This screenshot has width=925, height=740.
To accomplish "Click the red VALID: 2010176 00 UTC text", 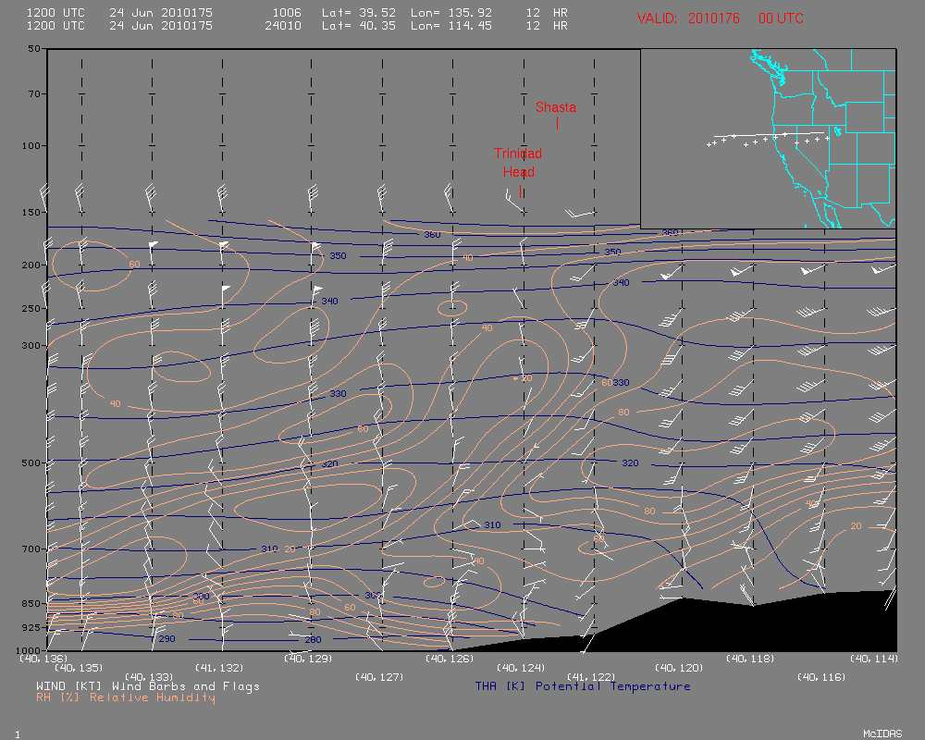I will click(x=720, y=18).
